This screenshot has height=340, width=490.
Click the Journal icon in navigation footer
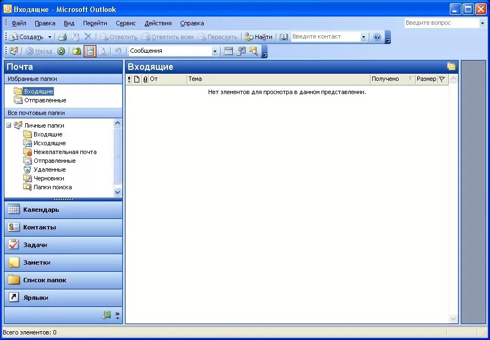tap(107, 315)
